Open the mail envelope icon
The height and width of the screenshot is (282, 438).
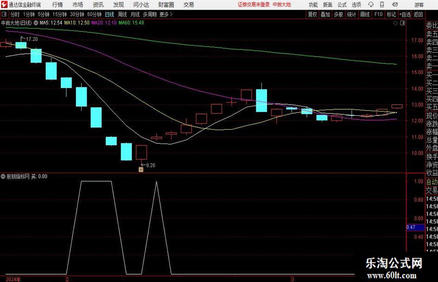coord(395,5)
